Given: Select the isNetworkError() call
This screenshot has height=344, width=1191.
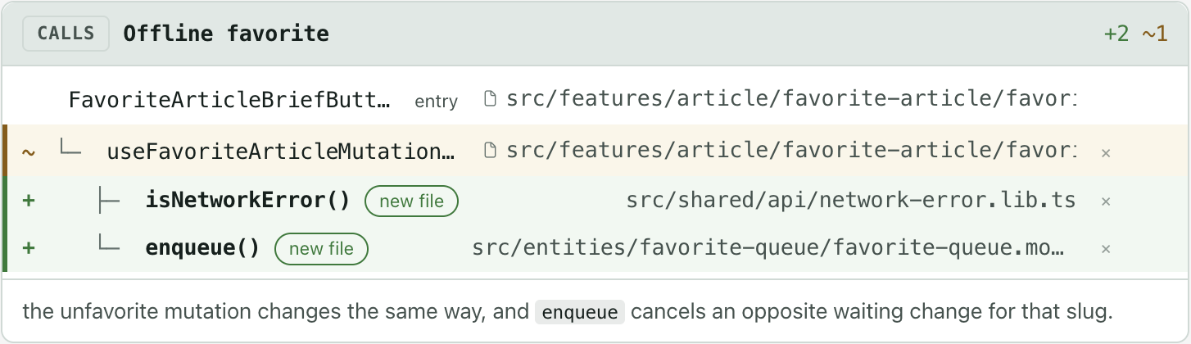Looking at the screenshot, I should click(248, 201).
